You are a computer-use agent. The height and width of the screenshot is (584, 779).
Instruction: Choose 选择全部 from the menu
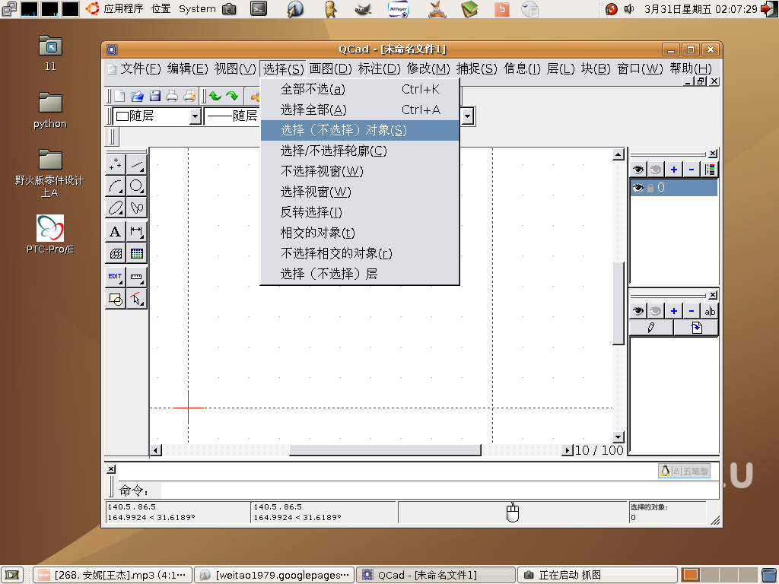(360, 109)
